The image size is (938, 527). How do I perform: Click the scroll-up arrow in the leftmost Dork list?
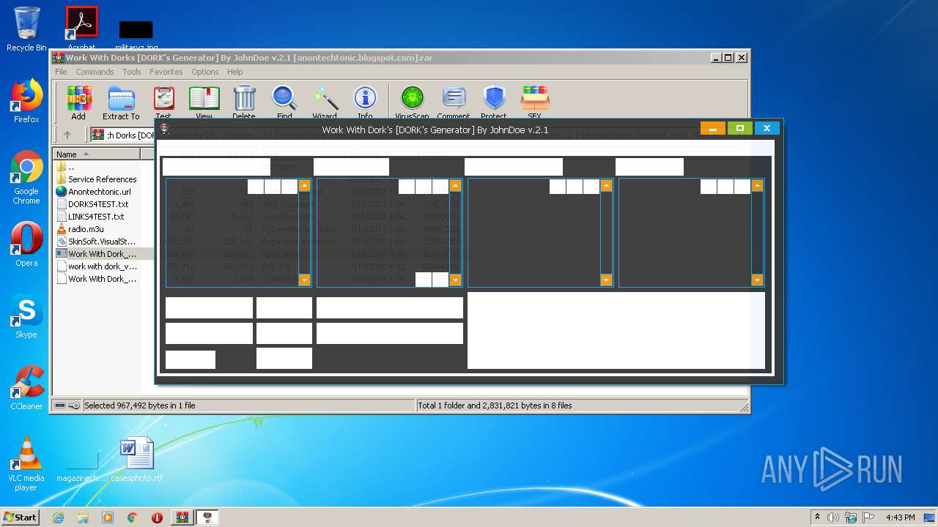(304, 186)
